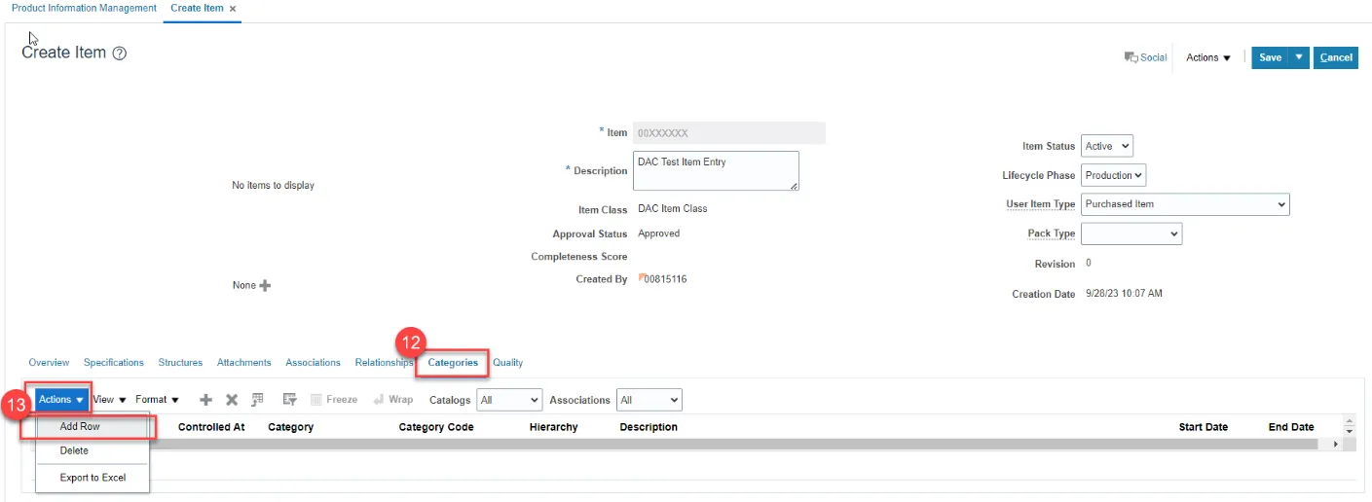Expand the Lifecycle Phase dropdown

pos(1114,175)
